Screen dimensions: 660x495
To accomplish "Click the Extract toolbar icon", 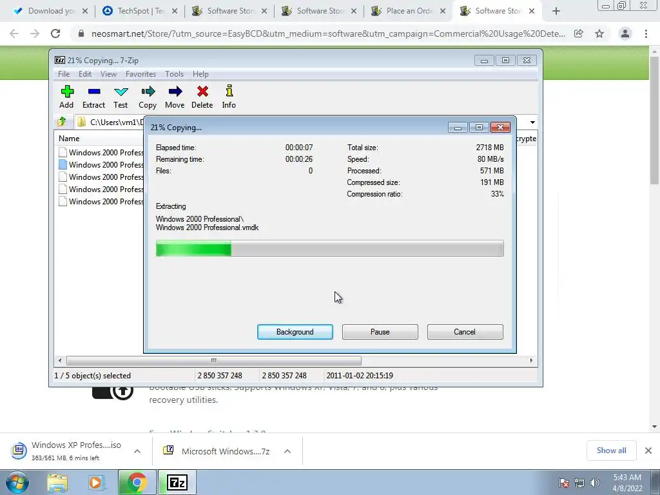I will 93,97.
